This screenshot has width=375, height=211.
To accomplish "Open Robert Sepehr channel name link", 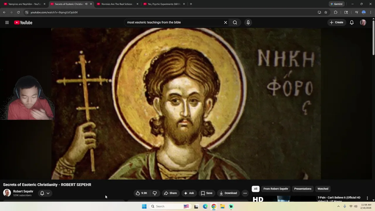I will [23, 191].
